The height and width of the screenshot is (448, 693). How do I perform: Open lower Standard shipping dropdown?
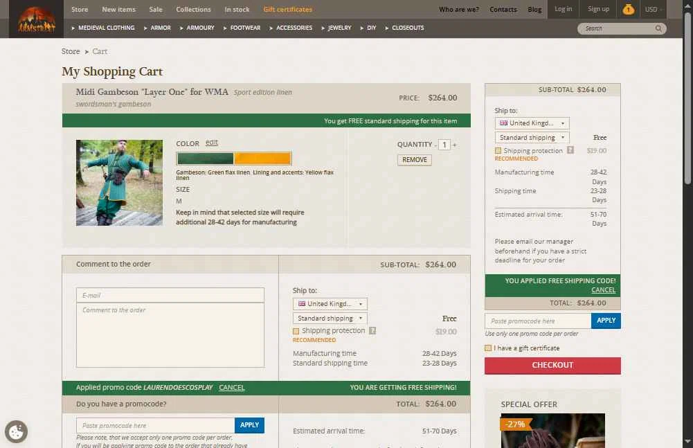[x=330, y=319]
